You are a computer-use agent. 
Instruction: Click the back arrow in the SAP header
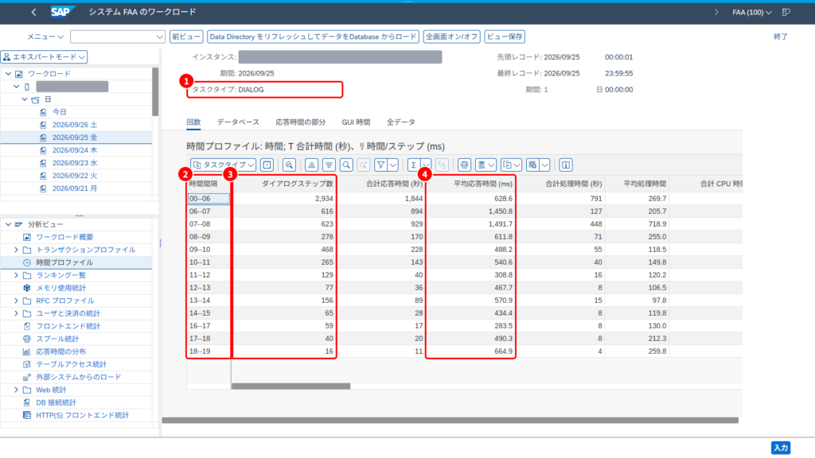click(x=33, y=12)
